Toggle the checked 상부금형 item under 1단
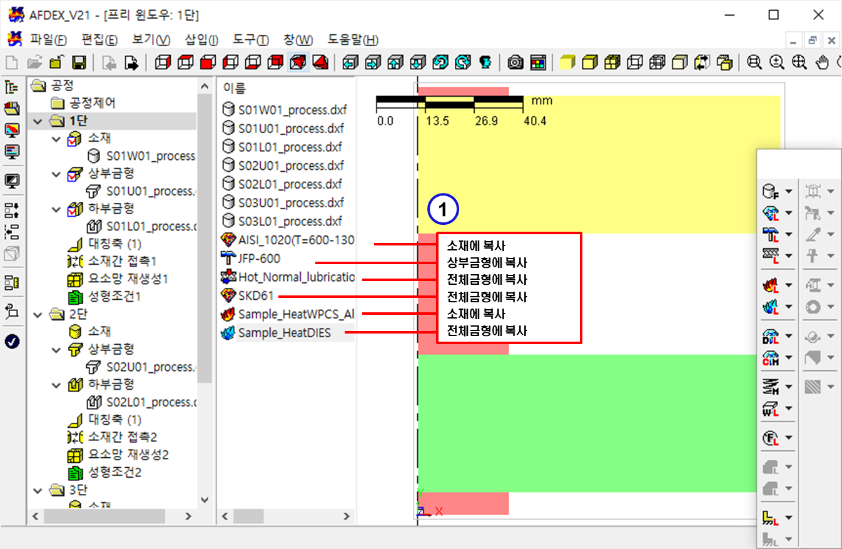 coord(74,173)
